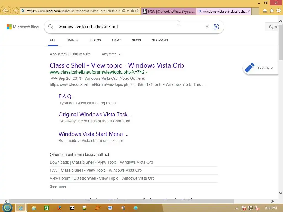Click the vertical scrollbar thumb
Viewport: 283px width, 212px height.
(x=281, y=42)
